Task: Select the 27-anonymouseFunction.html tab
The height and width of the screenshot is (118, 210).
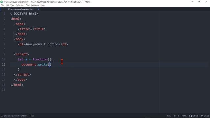Action: click(x=20, y=9)
